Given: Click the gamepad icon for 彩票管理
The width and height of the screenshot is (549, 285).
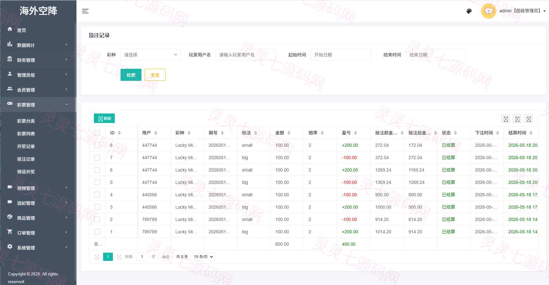Looking at the screenshot, I should [10, 104].
